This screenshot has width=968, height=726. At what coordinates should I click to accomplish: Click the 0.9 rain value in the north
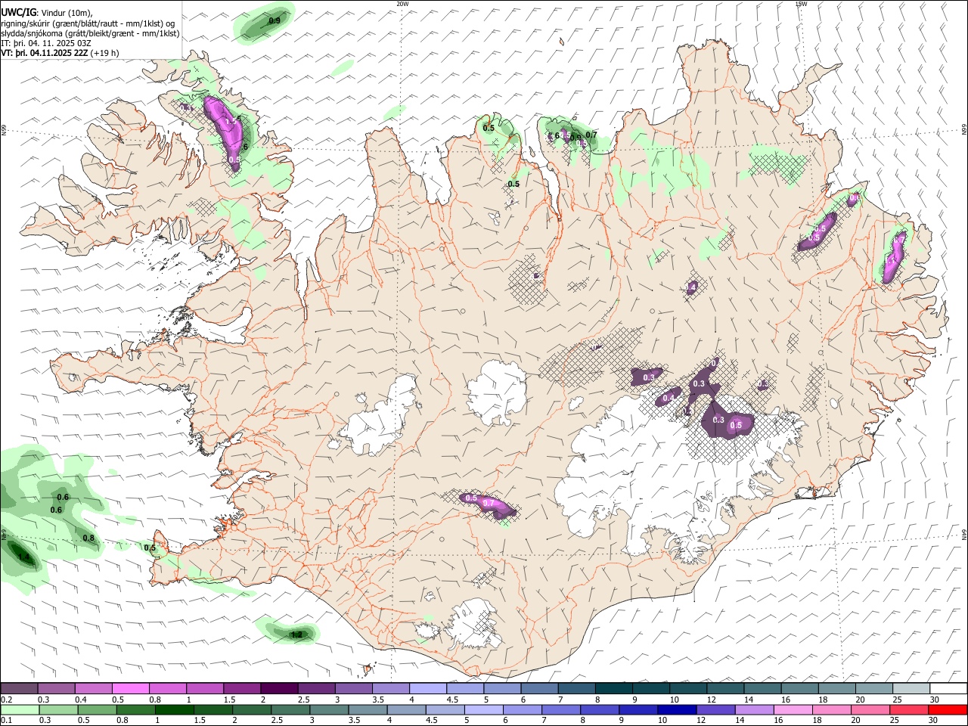(x=275, y=20)
